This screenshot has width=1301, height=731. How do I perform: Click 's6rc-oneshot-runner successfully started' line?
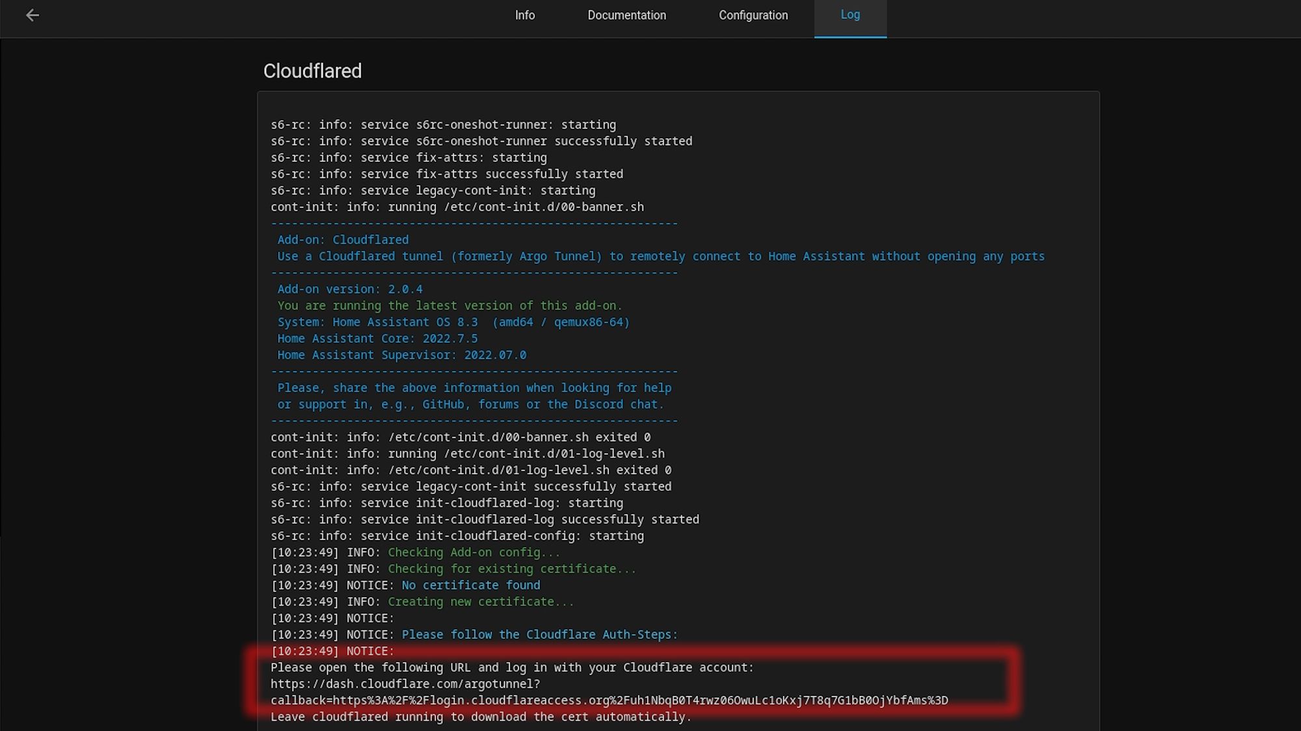[x=481, y=141]
